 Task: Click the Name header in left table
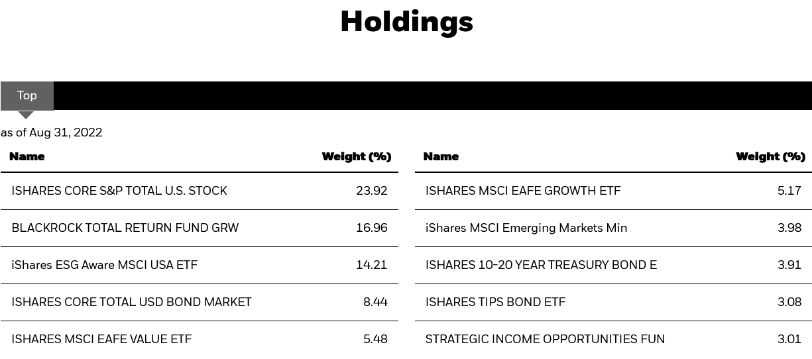click(27, 157)
